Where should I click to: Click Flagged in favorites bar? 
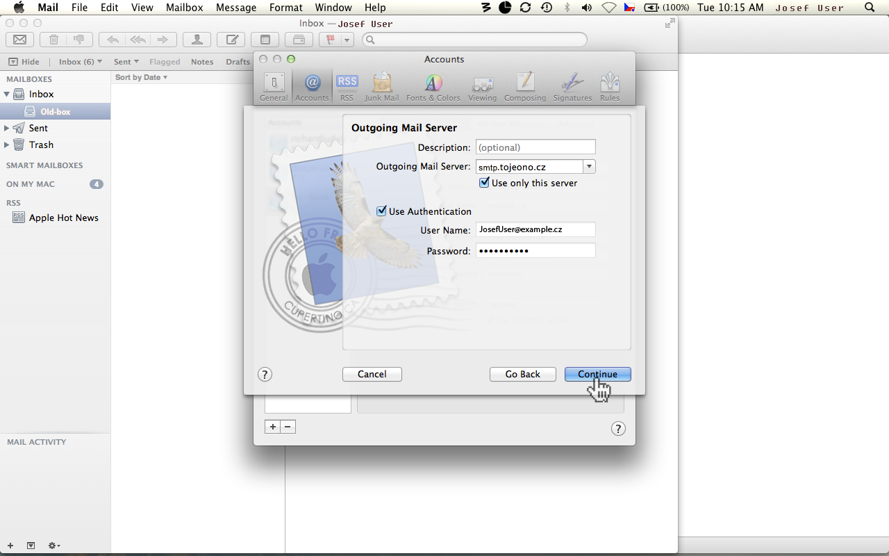(x=165, y=61)
